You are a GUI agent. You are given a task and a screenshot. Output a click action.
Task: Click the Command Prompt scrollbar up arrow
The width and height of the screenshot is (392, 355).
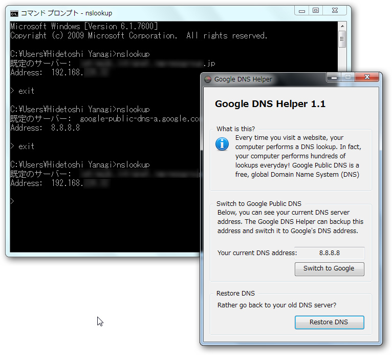(342, 26)
